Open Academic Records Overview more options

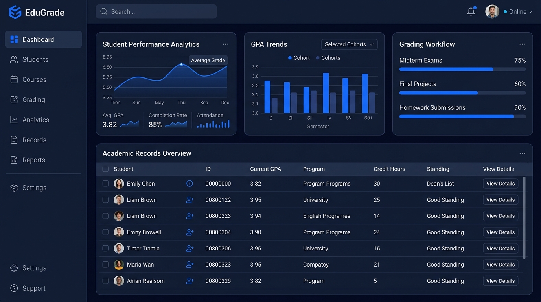click(x=522, y=153)
